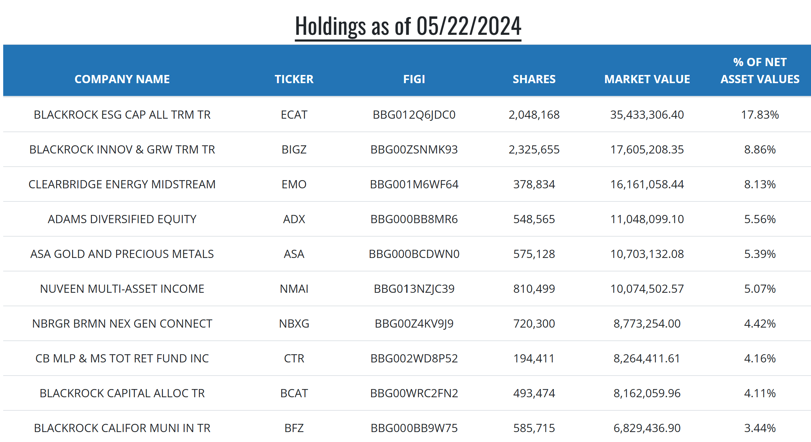811x442 pixels.
Task: Click shares value 720,300
Action: coord(534,324)
